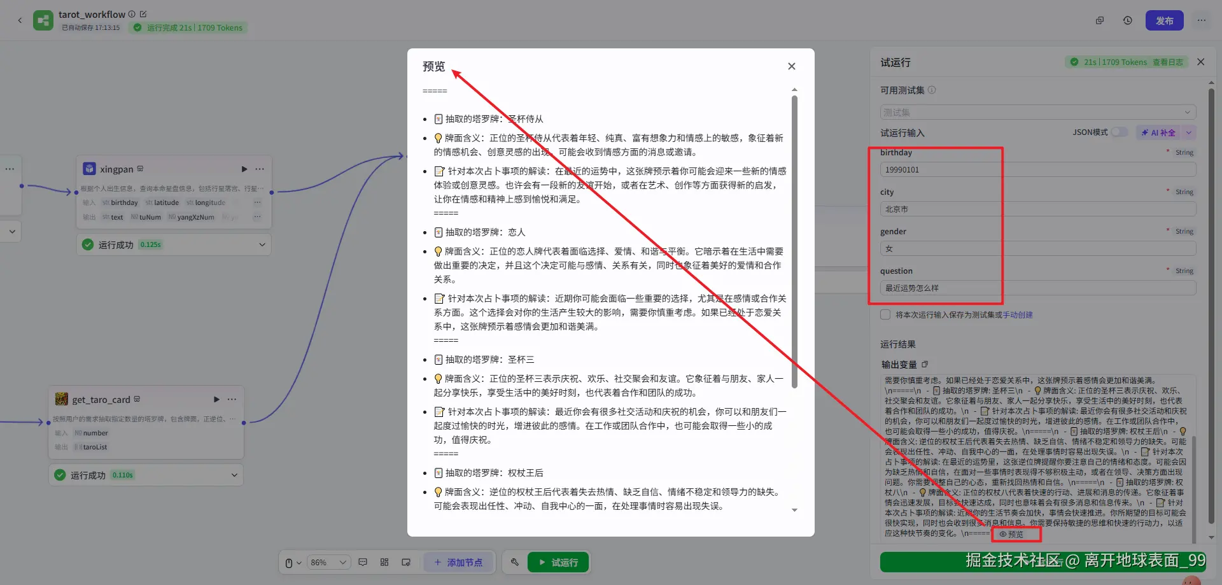Click the tuNum output tag on xingpan
The image size is (1222, 585).
coord(146,217)
